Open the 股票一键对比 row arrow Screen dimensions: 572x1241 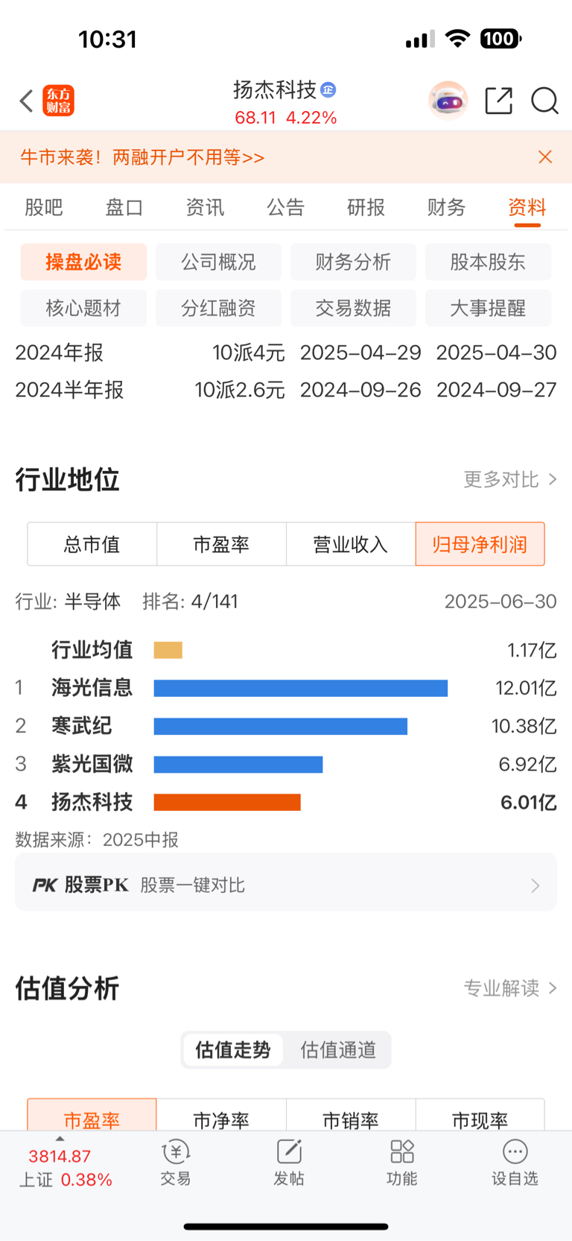pos(535,885)
